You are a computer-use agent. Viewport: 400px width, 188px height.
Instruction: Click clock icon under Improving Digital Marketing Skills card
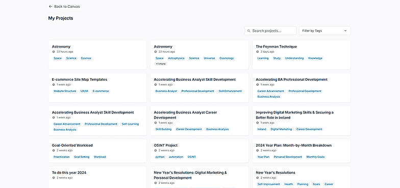pyautogui.click(x=258, y=123)
